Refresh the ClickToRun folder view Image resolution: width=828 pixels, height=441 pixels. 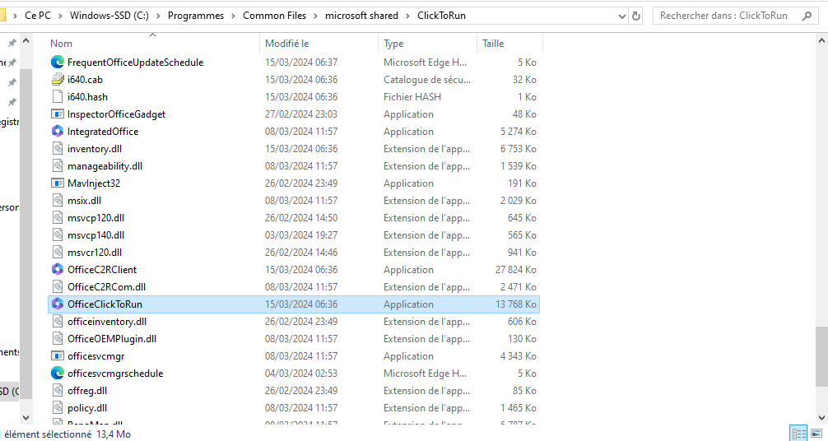click(636, 16)
